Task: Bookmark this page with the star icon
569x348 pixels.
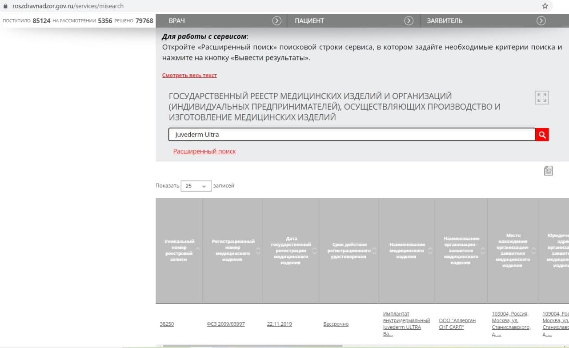Action: click(x=545, y=6)
